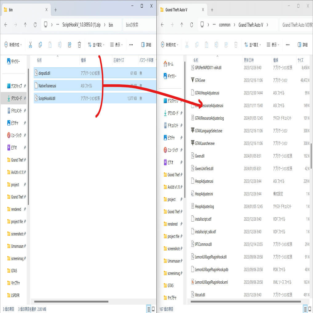Expand hidden path ellipsis in bin address bar

pos(58,25)
